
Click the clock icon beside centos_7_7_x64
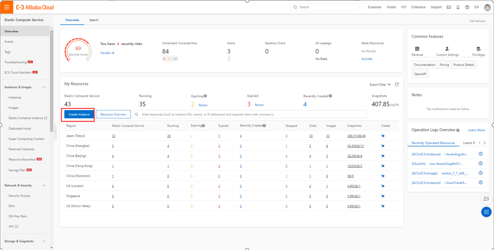(x=481, y=173)
